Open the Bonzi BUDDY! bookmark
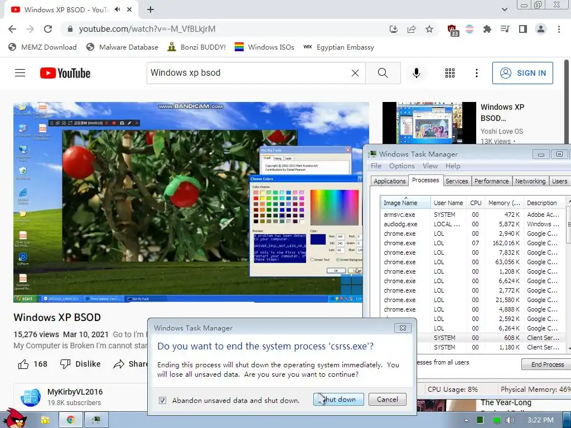 [x=197, y=47]
